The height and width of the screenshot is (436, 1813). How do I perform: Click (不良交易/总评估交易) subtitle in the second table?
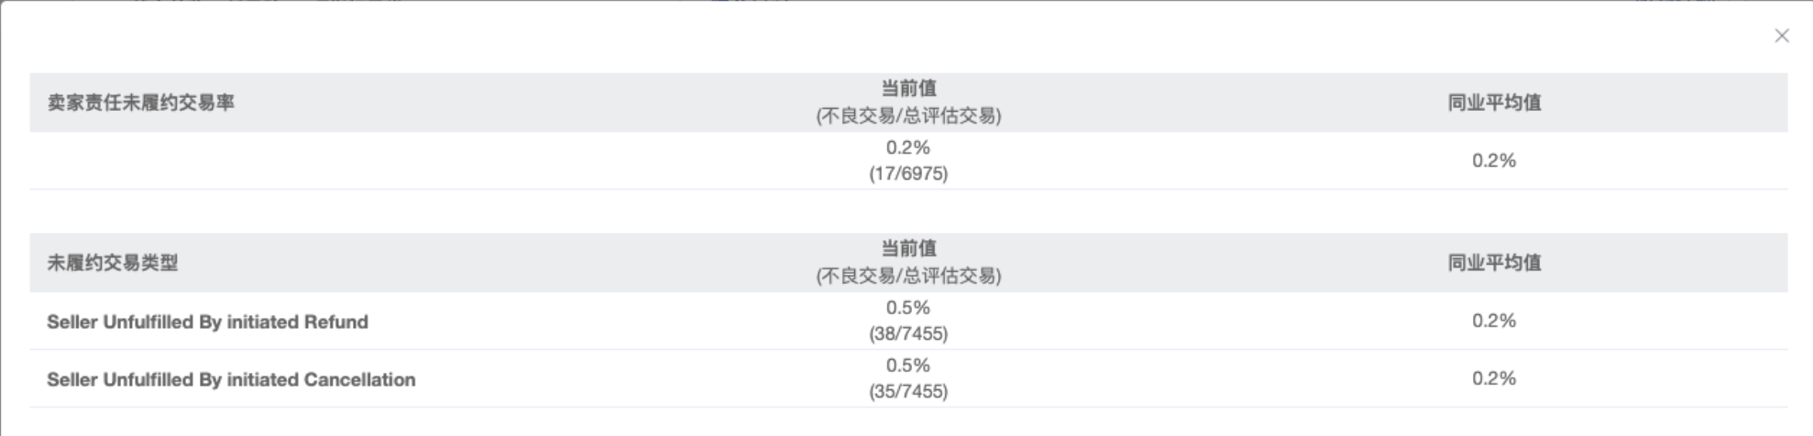(908, 276)
